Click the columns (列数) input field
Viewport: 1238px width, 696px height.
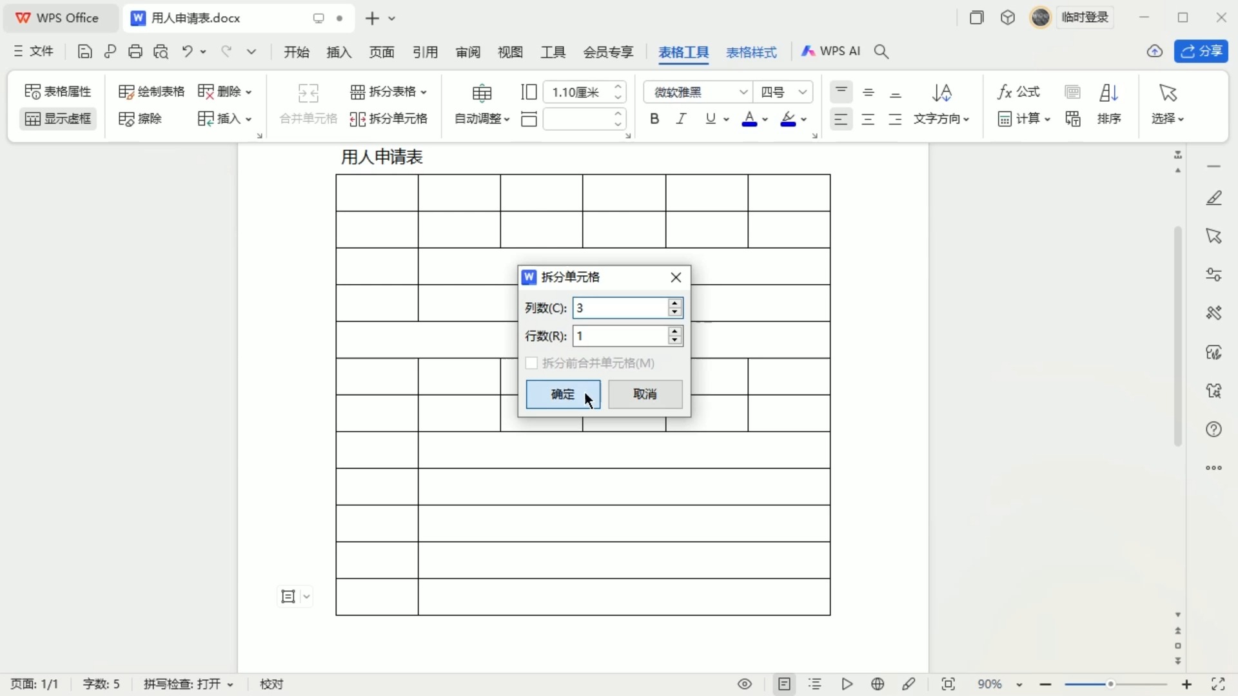point(619,308)
